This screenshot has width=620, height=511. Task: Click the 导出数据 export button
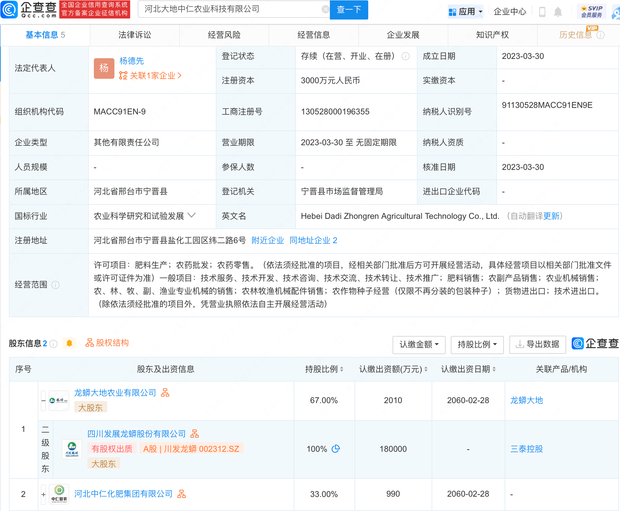[x=537, y=345]
